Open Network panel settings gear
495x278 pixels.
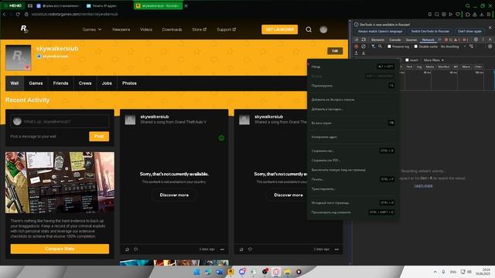tap(490, 46)
